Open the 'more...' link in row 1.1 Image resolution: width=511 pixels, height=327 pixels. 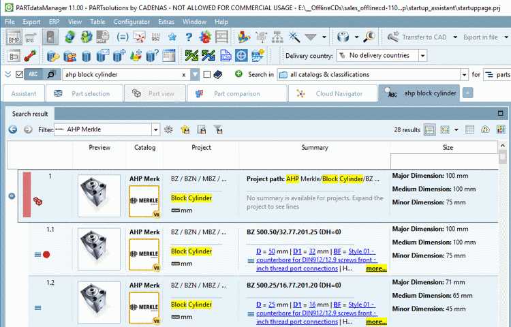(376, 268)
